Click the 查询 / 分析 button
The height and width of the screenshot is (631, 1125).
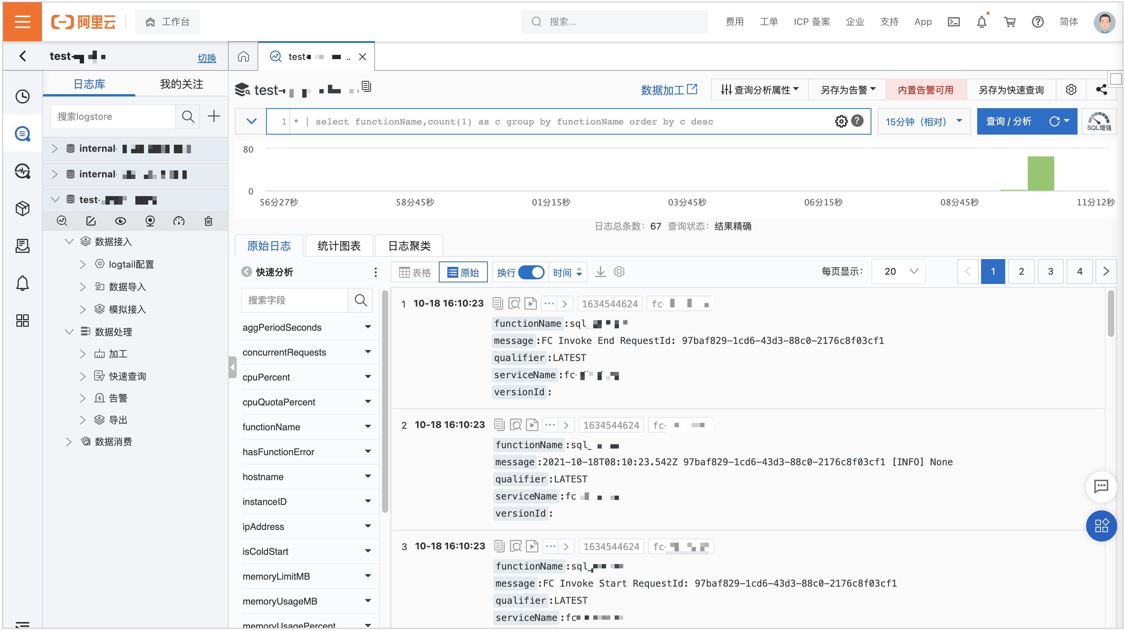tap(1008, 121)
